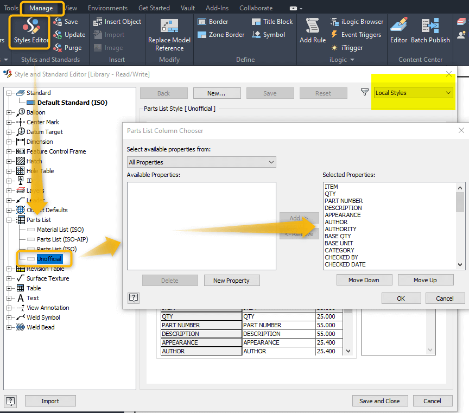
Task: Click the Save styles icon
Action: coord(58,22)
